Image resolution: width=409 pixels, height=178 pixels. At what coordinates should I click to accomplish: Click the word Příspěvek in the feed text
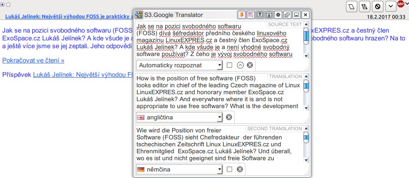(x=17, y=75)
